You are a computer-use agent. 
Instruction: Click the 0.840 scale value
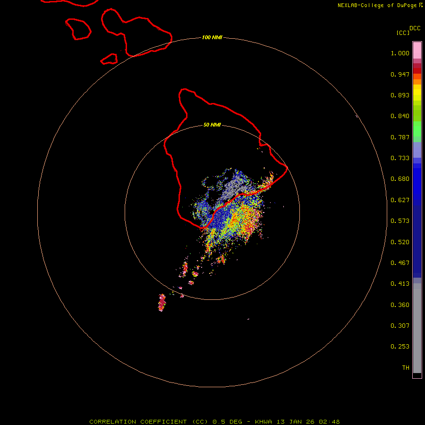point(400,116)
